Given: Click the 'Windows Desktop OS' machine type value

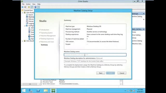Looking at the screenshot, I should 94,26.
